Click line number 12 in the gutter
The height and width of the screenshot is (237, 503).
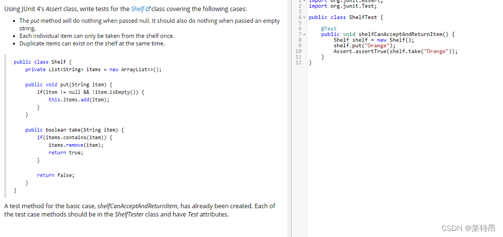pos(298,63)
